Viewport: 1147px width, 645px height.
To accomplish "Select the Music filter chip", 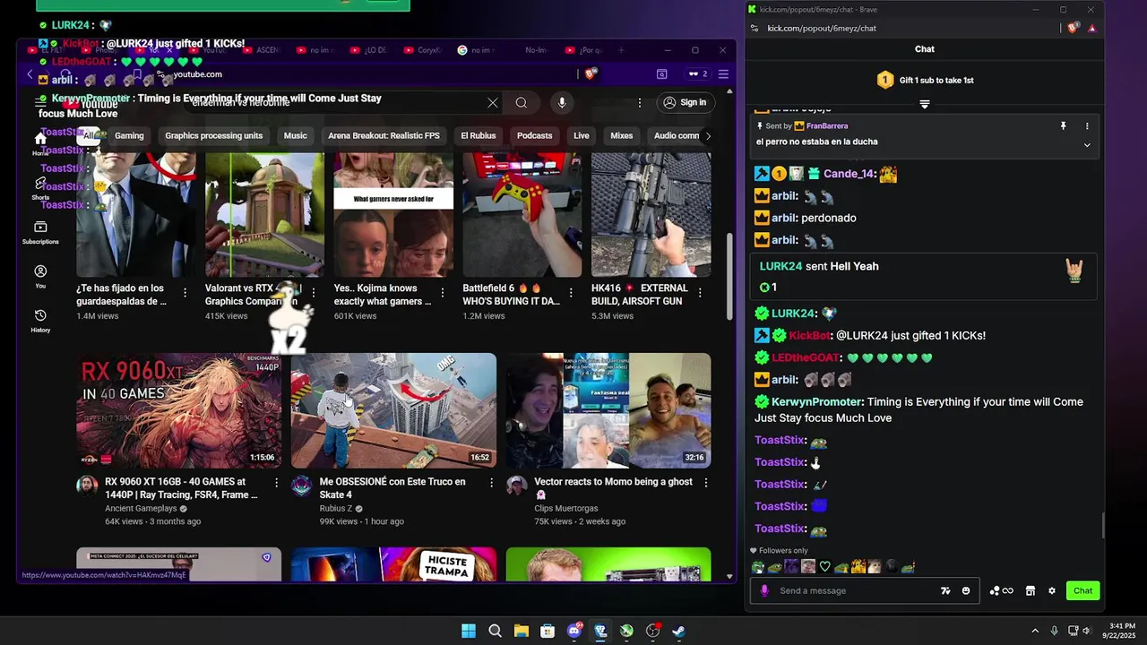I will (295, 135).
